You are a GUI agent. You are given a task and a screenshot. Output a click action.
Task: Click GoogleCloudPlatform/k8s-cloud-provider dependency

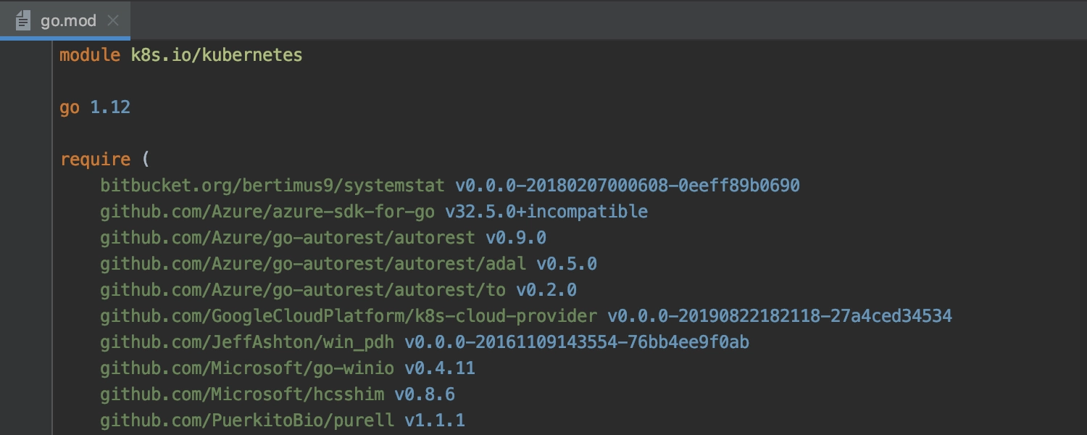349,316
